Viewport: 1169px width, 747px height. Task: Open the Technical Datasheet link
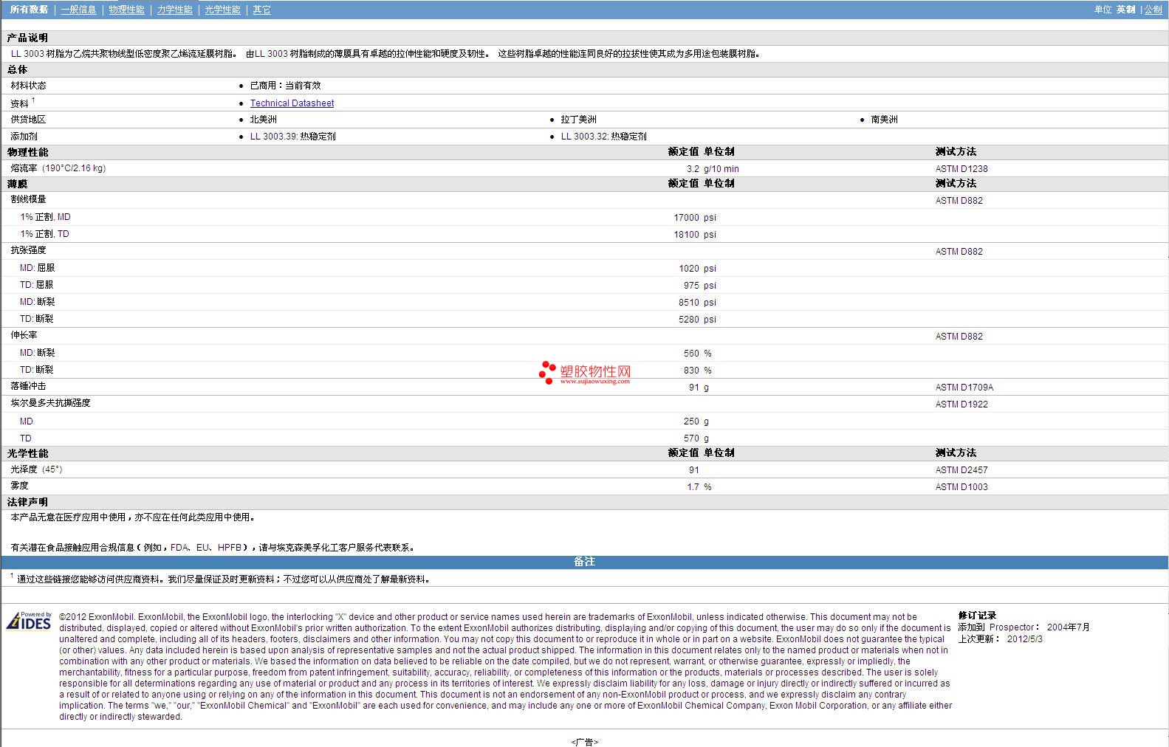coord(292,103)
